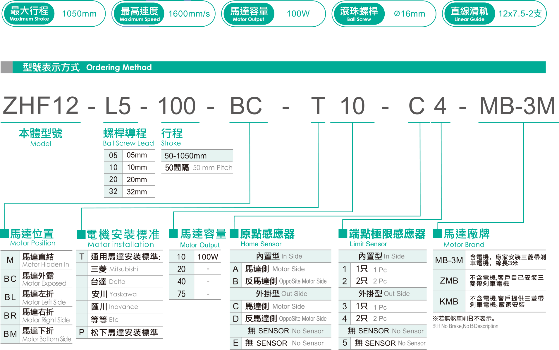559x350 pixels.
Task: Select the 10mm ball screw lead row
Action: [129, 168]
